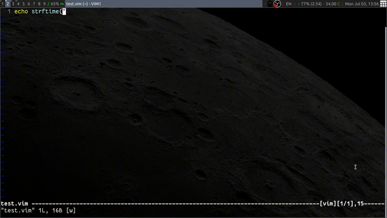Click the active workspace 2 tag
387x218 pixels.
click(x=8, y=4)
